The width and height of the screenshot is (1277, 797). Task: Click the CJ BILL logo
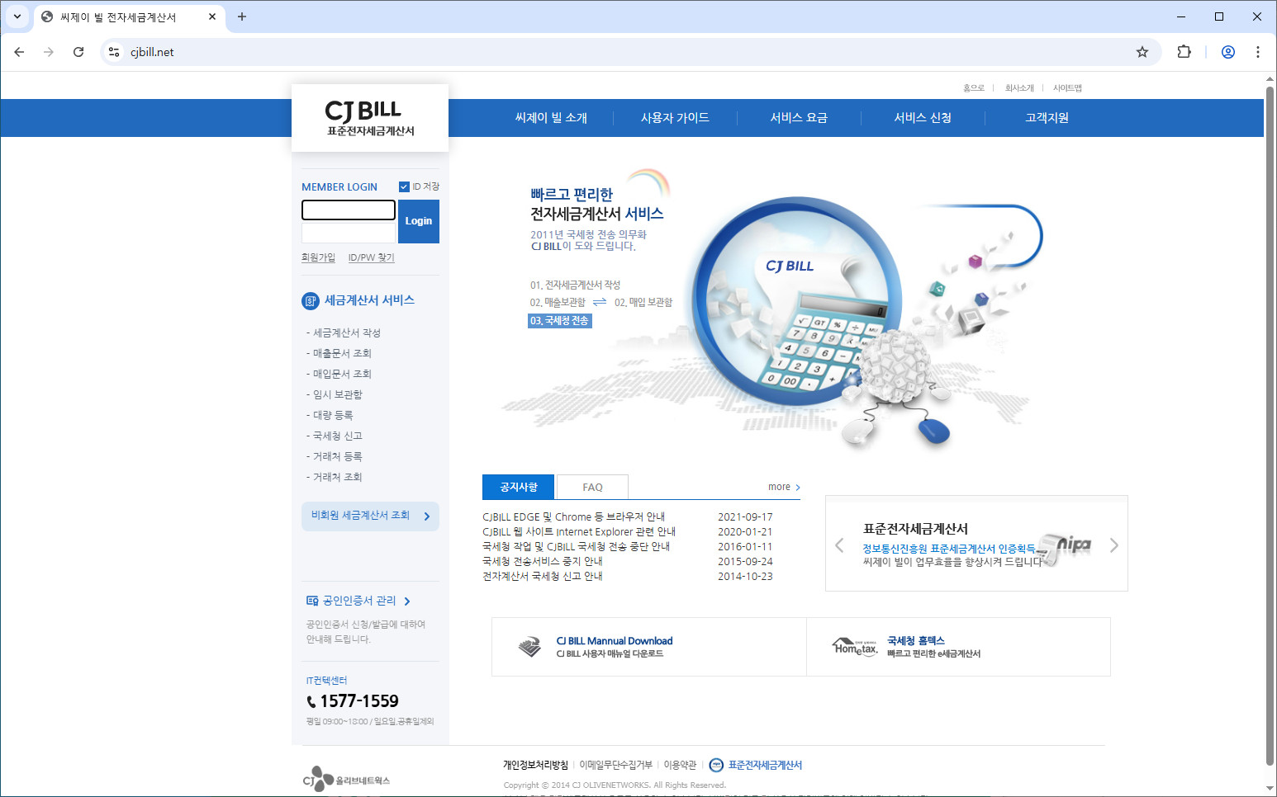coord(370,118)
